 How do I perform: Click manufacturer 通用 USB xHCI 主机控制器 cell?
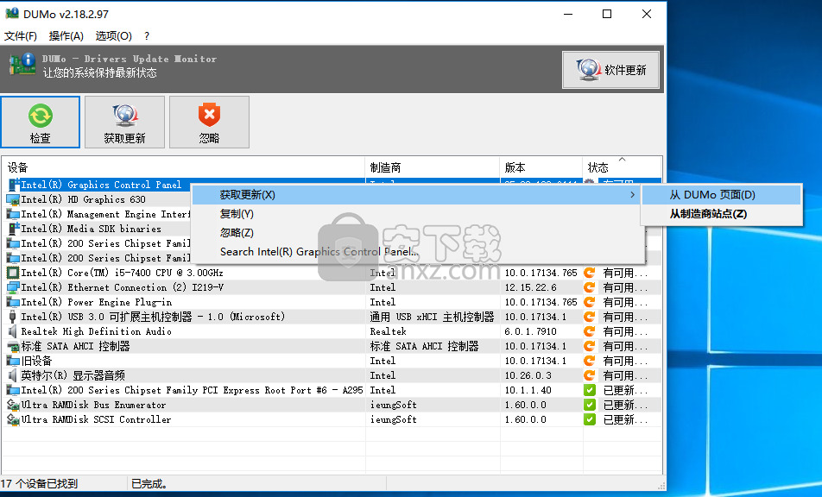click(432, 317)
